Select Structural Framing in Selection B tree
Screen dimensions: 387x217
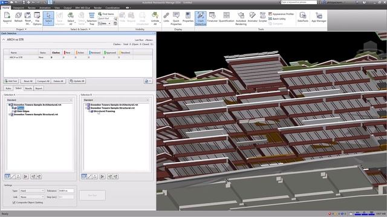point(104,111)
